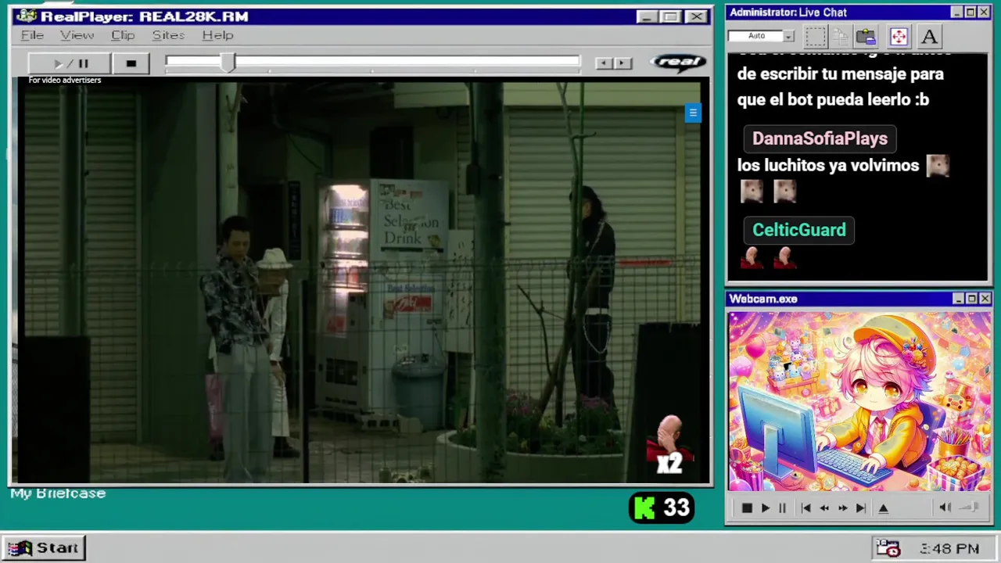This screenshot has width=1001, height=563.
Task: Maximize the Webcam.exe window
Action: (x=971, y=299)
